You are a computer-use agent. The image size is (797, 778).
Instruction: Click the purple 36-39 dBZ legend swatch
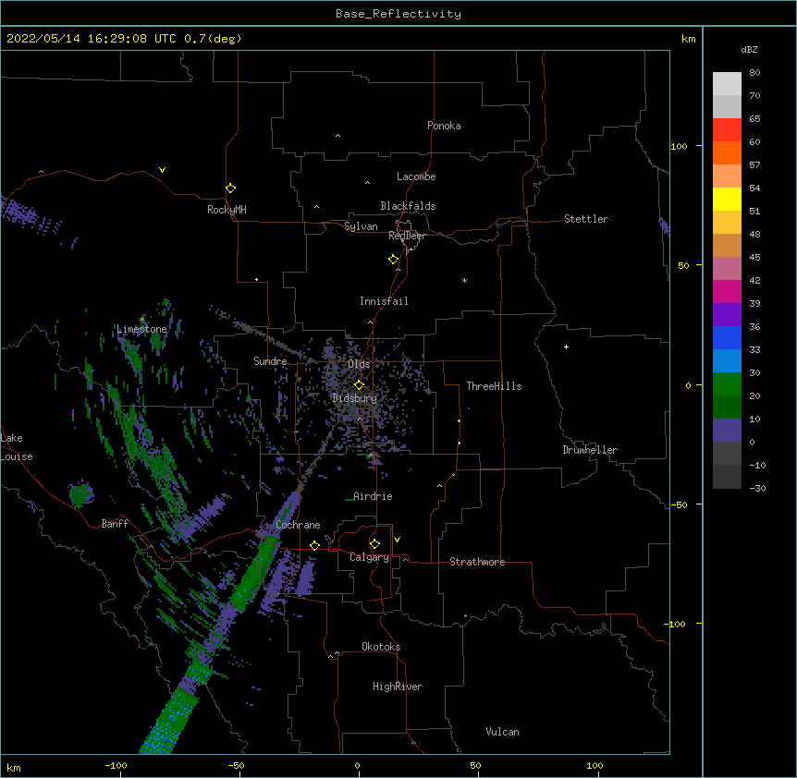point(727,314)
